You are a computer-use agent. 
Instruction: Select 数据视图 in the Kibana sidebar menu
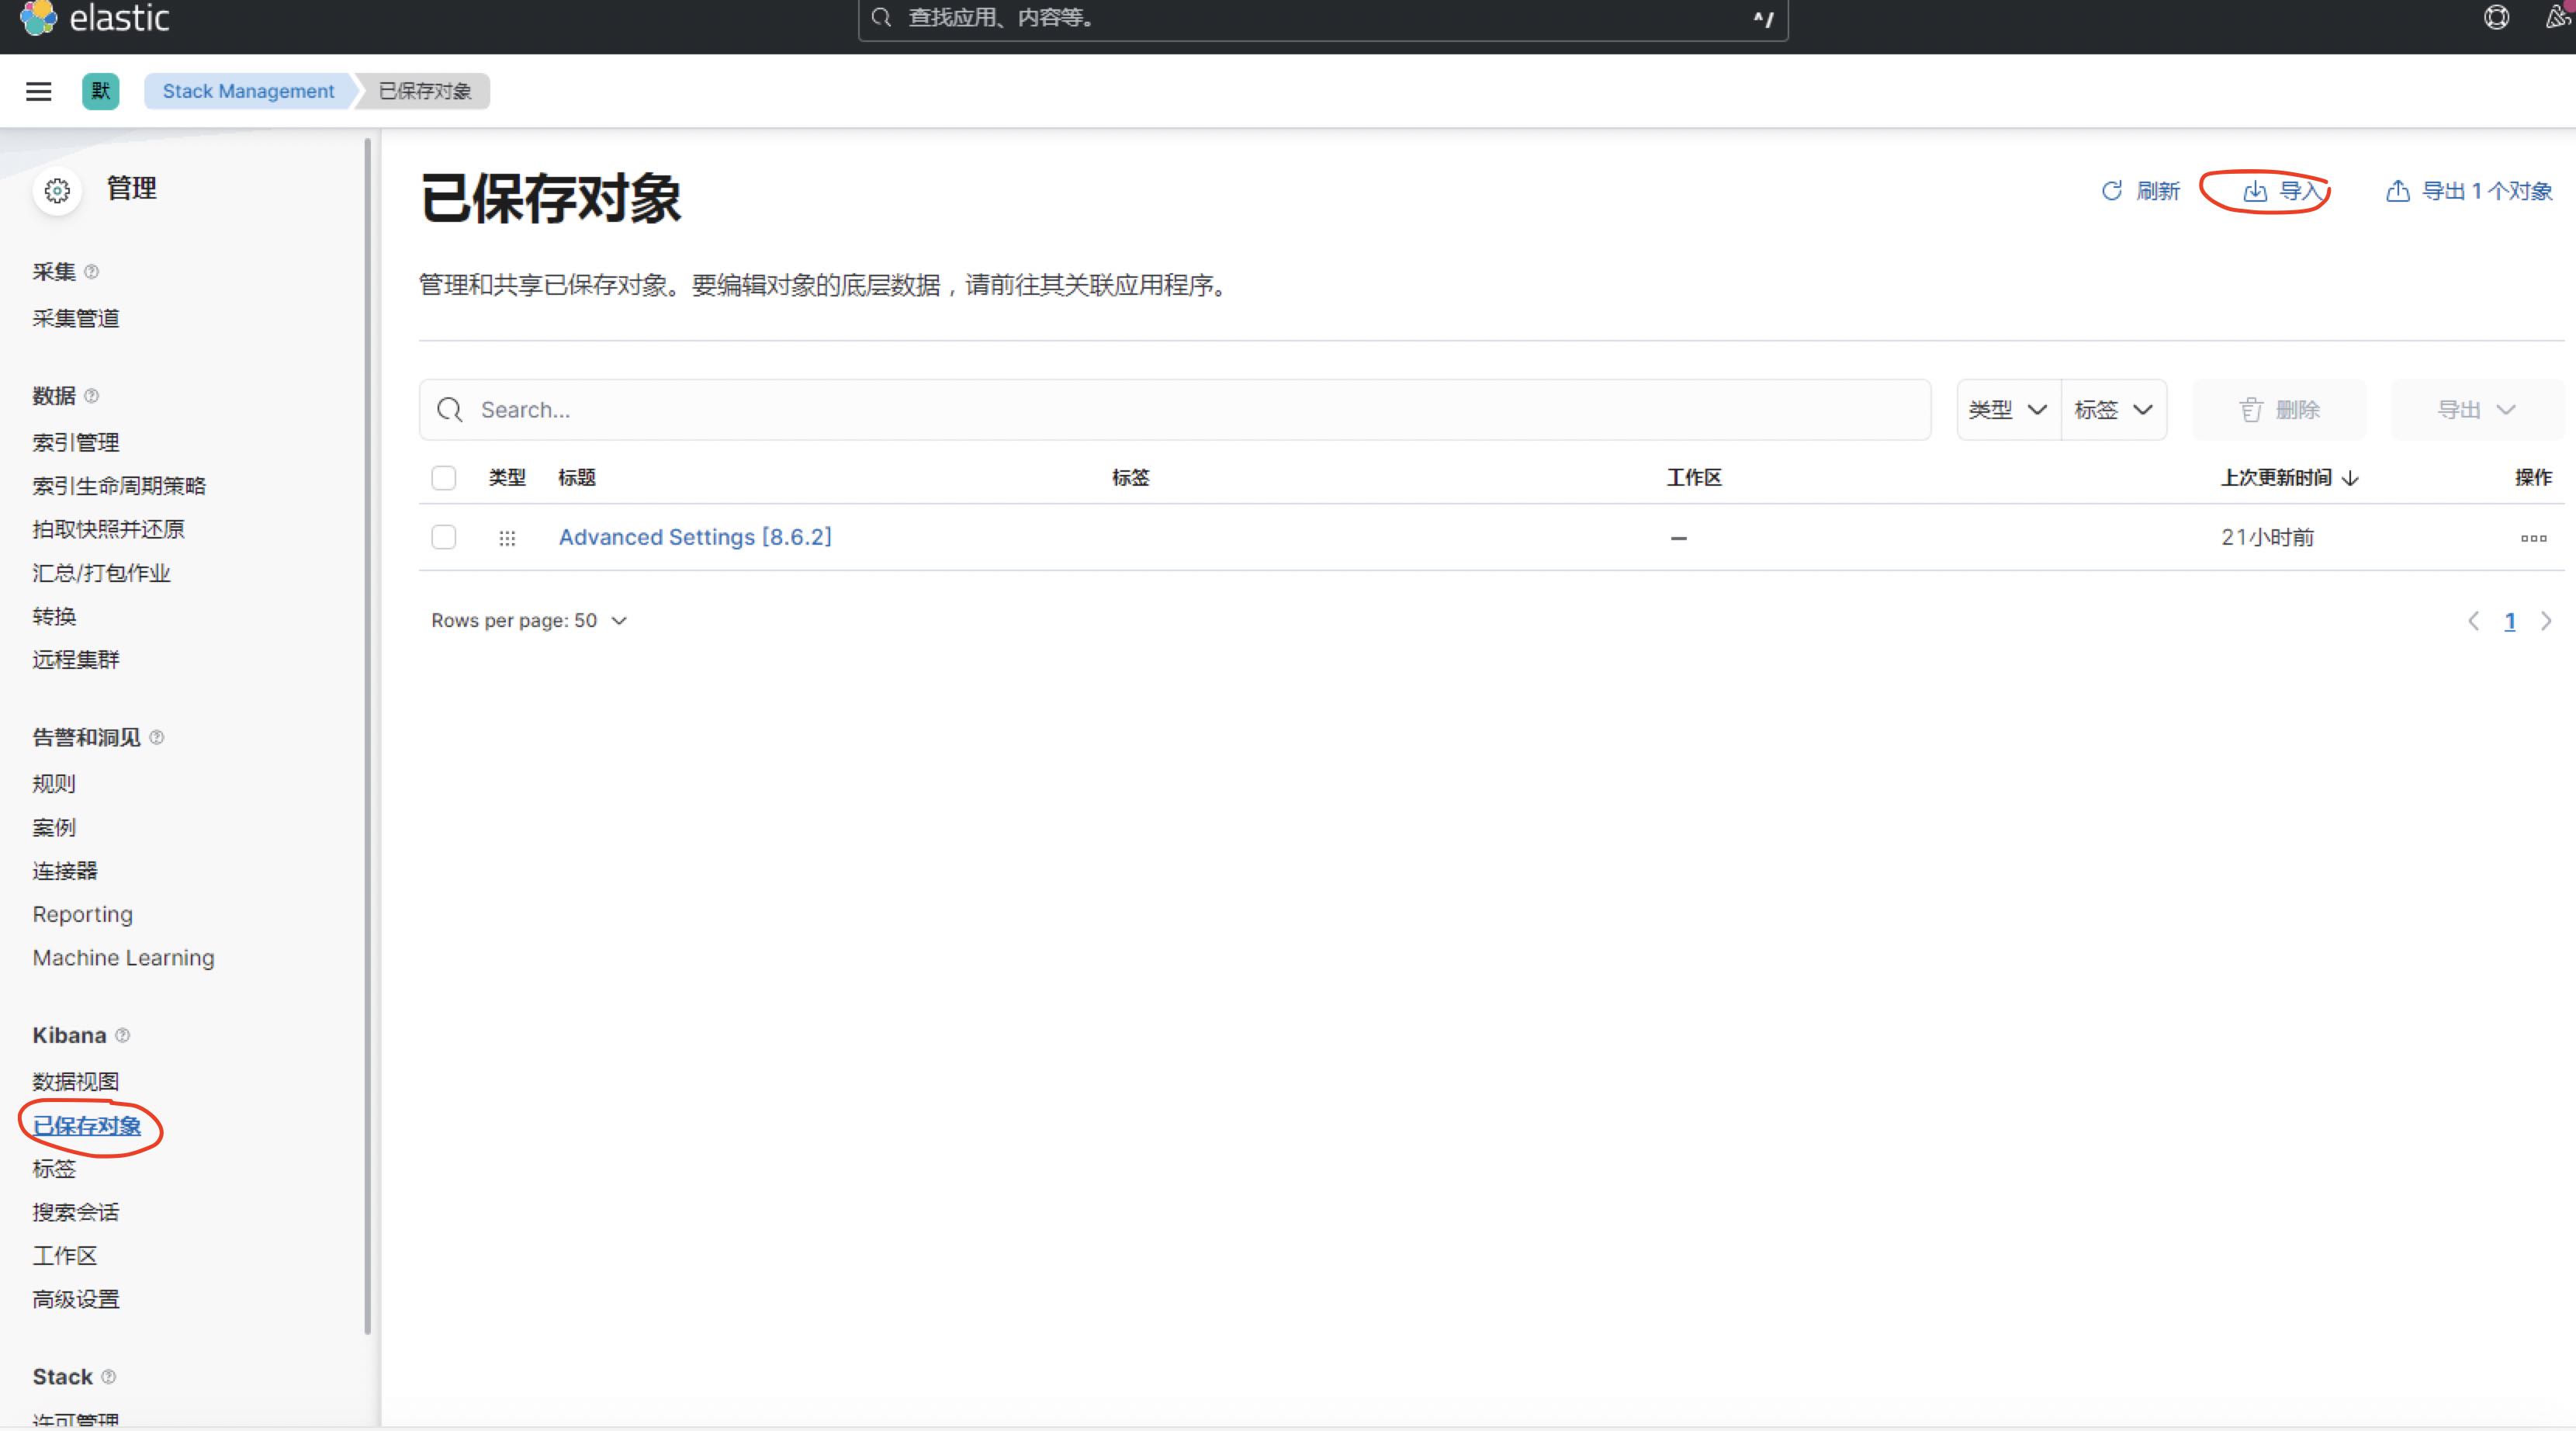pos(75,1081)
